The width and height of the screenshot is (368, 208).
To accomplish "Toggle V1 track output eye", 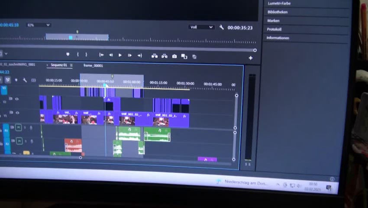I will coord(17,113).
